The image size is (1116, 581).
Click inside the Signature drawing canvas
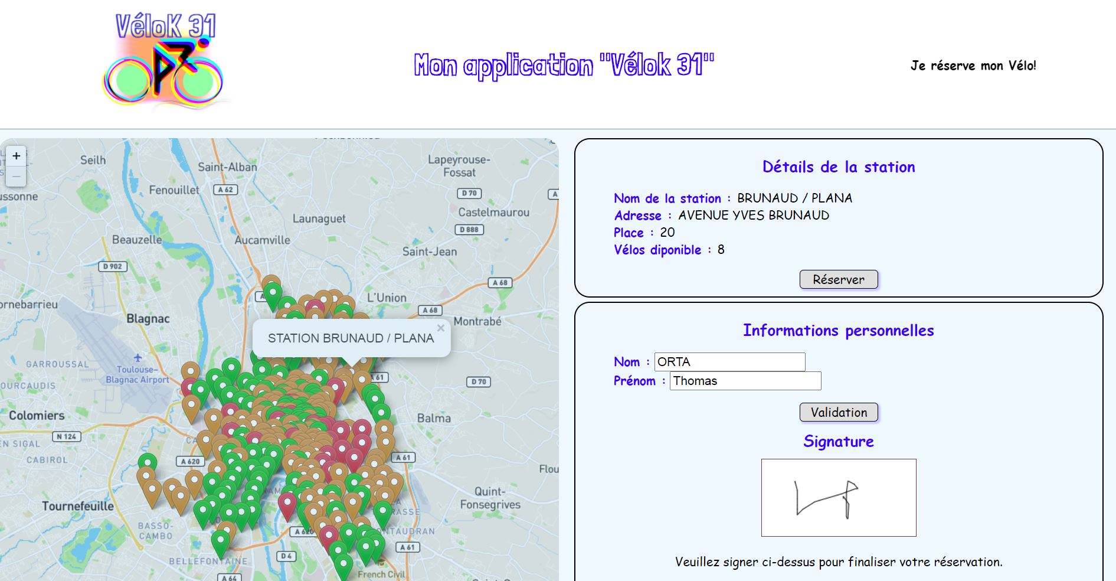[838, 497]
